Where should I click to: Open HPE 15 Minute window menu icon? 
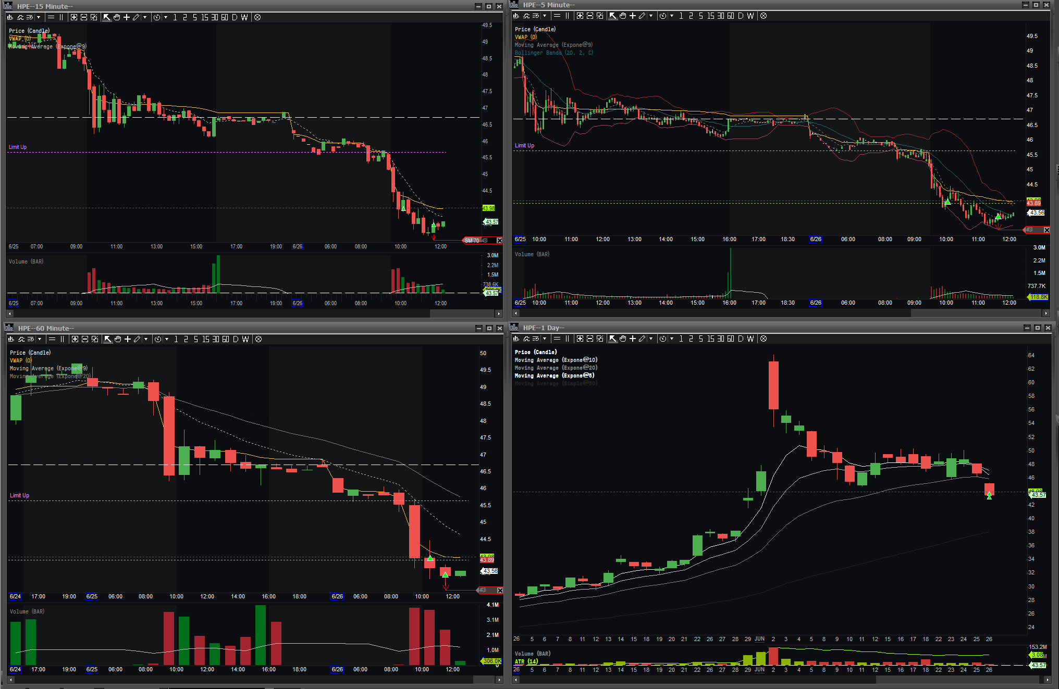[9, 6]
